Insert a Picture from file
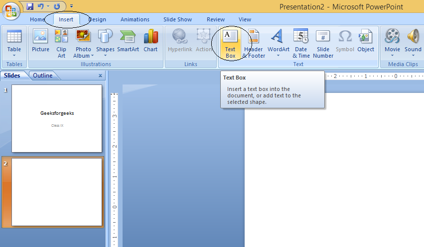The height and width of the screenshot is (247, 424). 40,40
